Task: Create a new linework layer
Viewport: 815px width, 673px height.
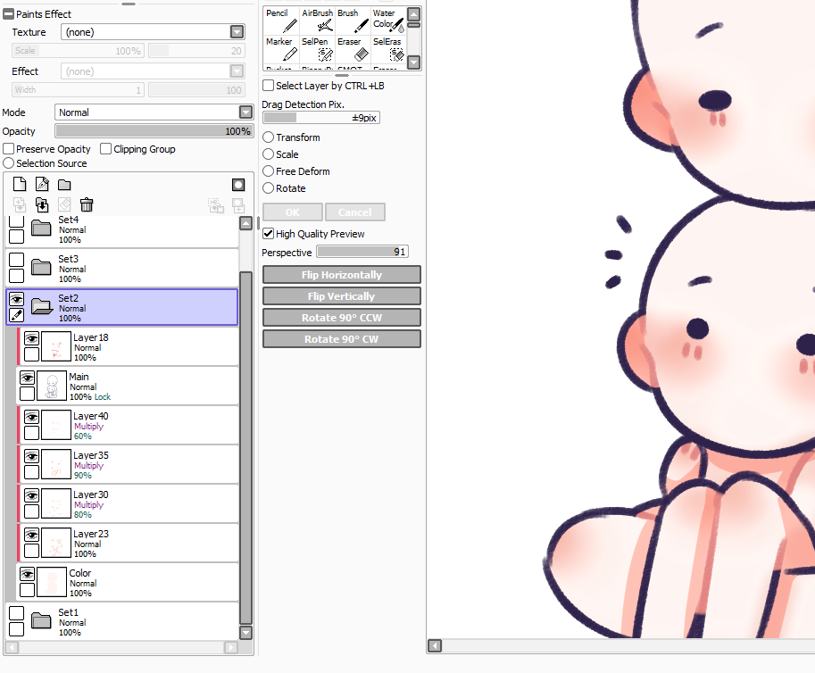Action: point(42,184)
